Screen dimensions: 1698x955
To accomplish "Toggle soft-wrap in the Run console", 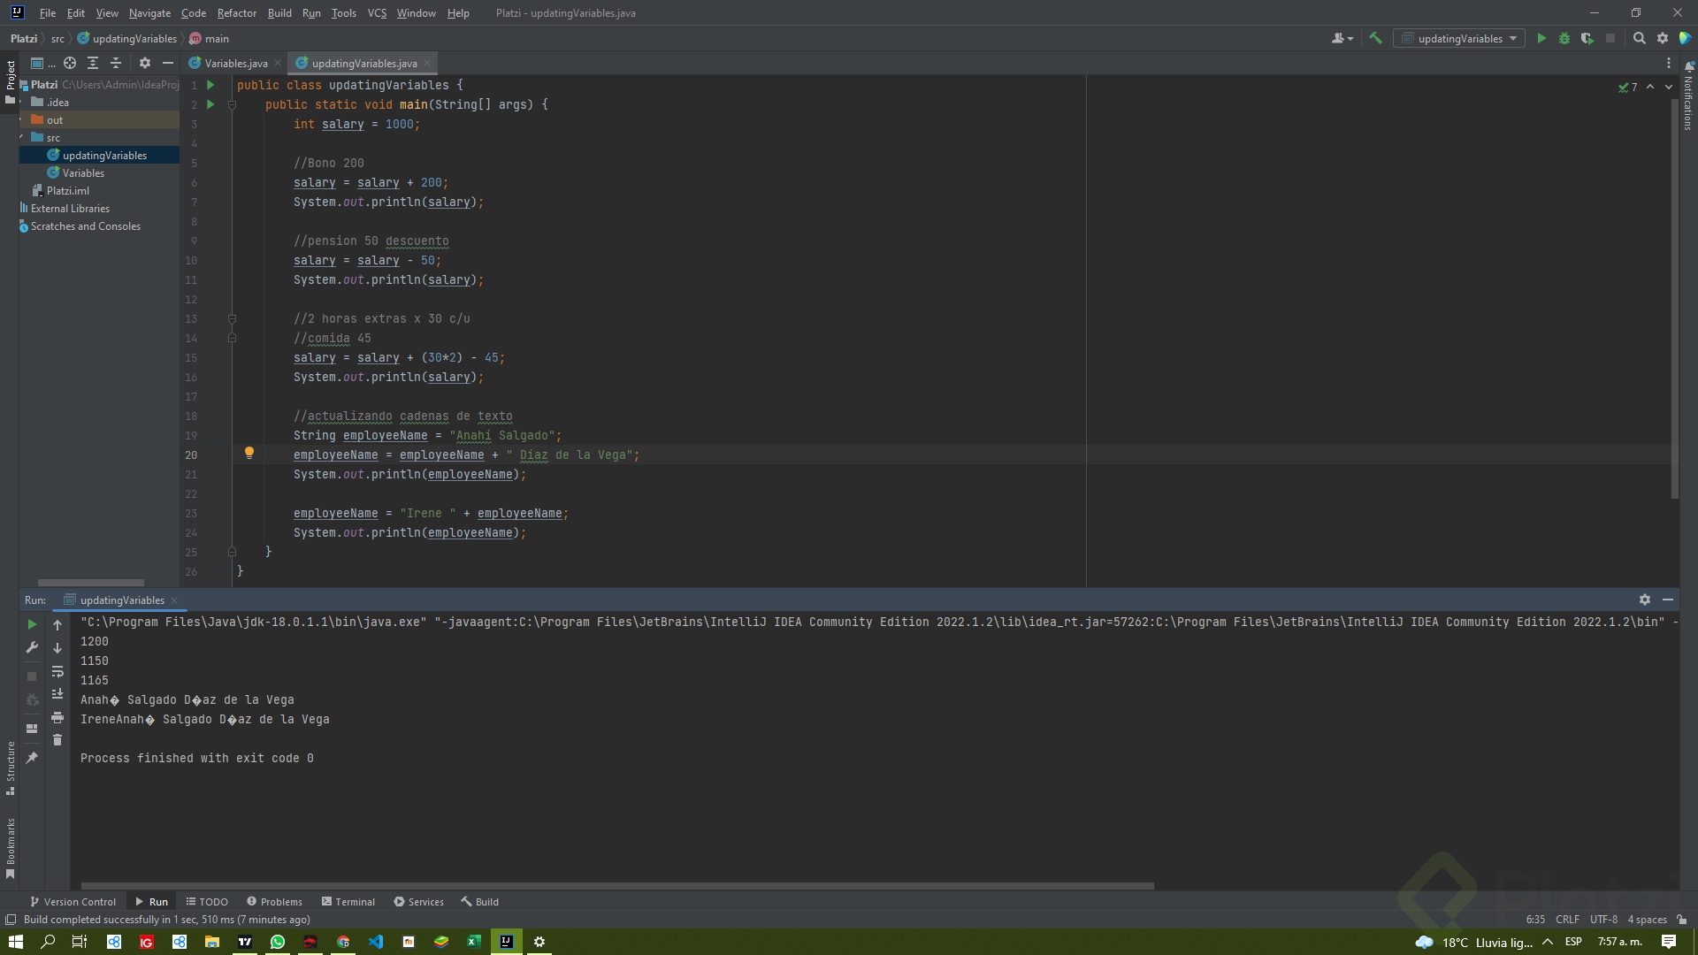I will tap(57, 671).
